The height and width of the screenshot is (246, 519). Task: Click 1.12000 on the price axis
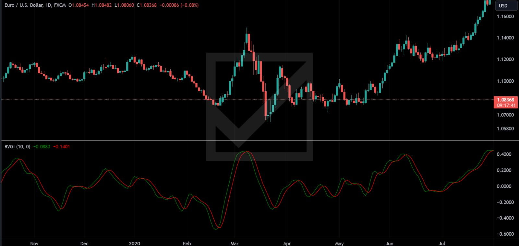click(x=505, y=60)
